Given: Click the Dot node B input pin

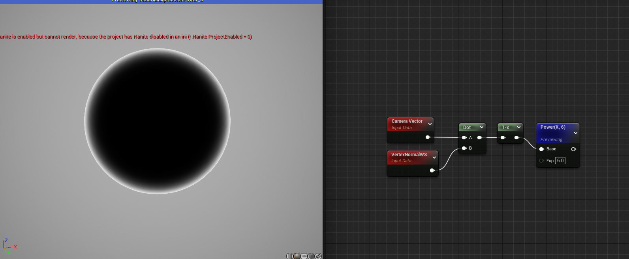Looking at the screenshot, I should [x=464, y=148].
